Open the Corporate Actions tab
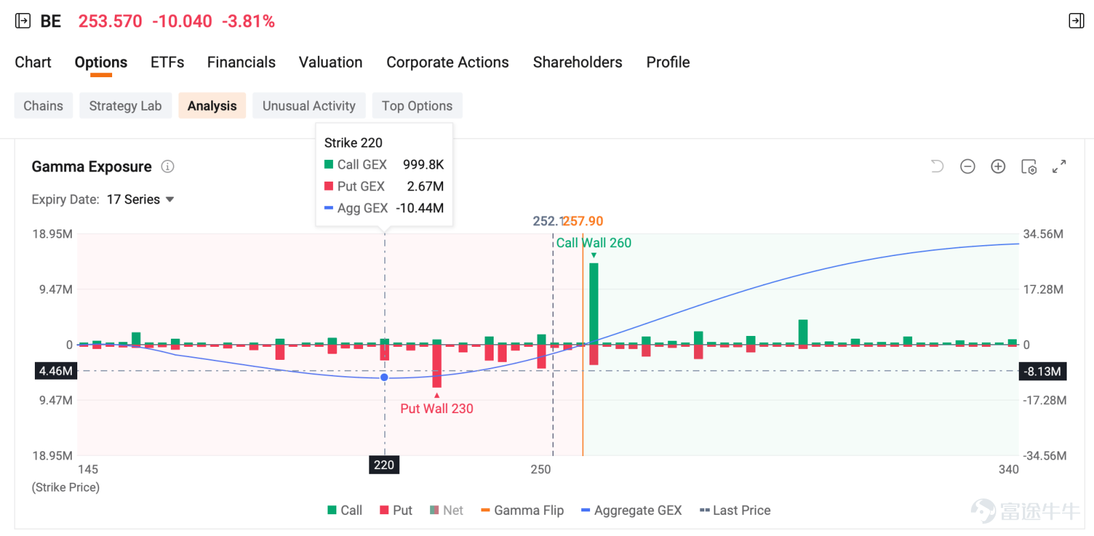The width and height of the screenshot is (1094, 536). tap(448, 62)
